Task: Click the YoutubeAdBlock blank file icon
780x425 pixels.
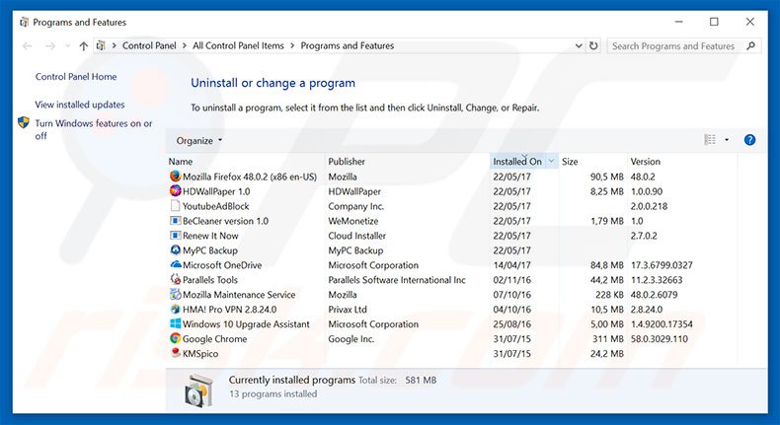Action: point(175,206)
